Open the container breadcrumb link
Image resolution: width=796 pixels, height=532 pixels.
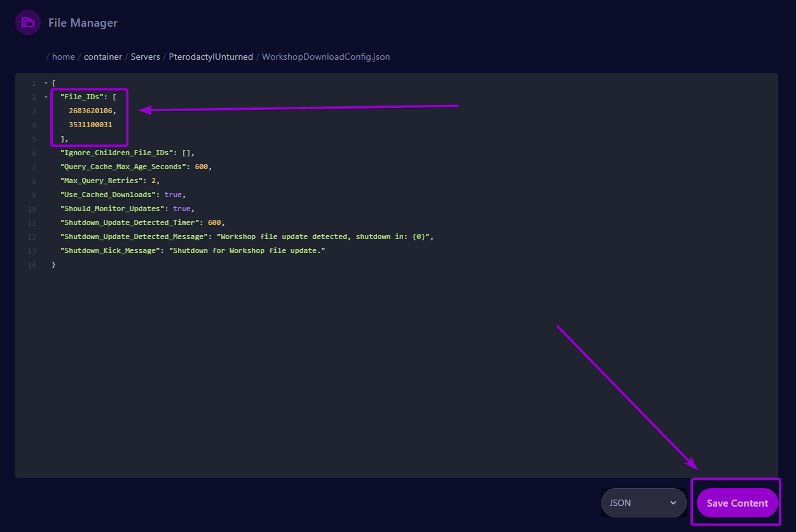(102, 57)
